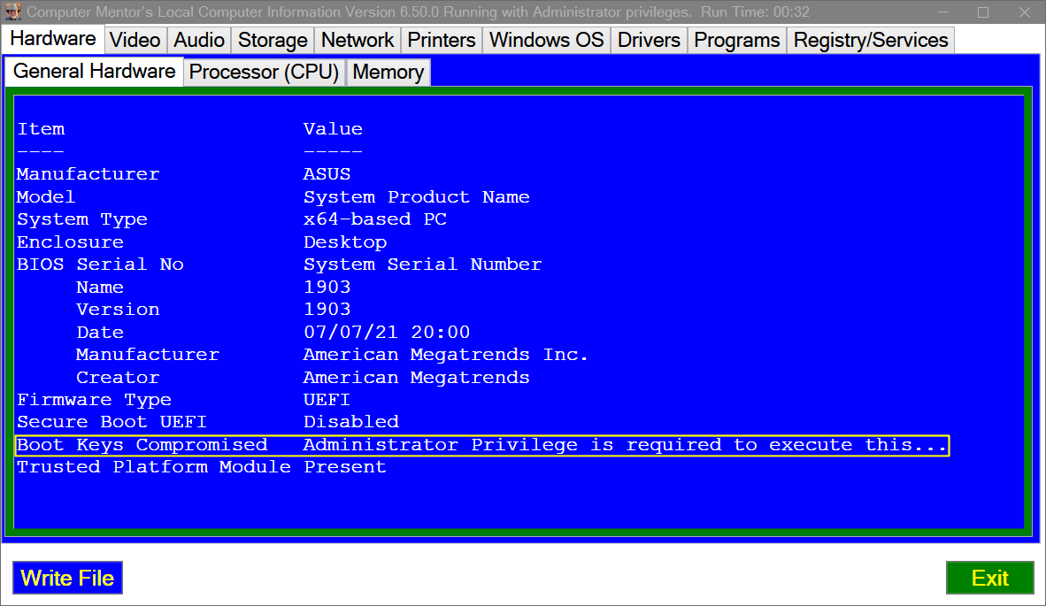Open the Programs tab
This screenshot has height=606, width=1046.
click(x=736, y=41)
